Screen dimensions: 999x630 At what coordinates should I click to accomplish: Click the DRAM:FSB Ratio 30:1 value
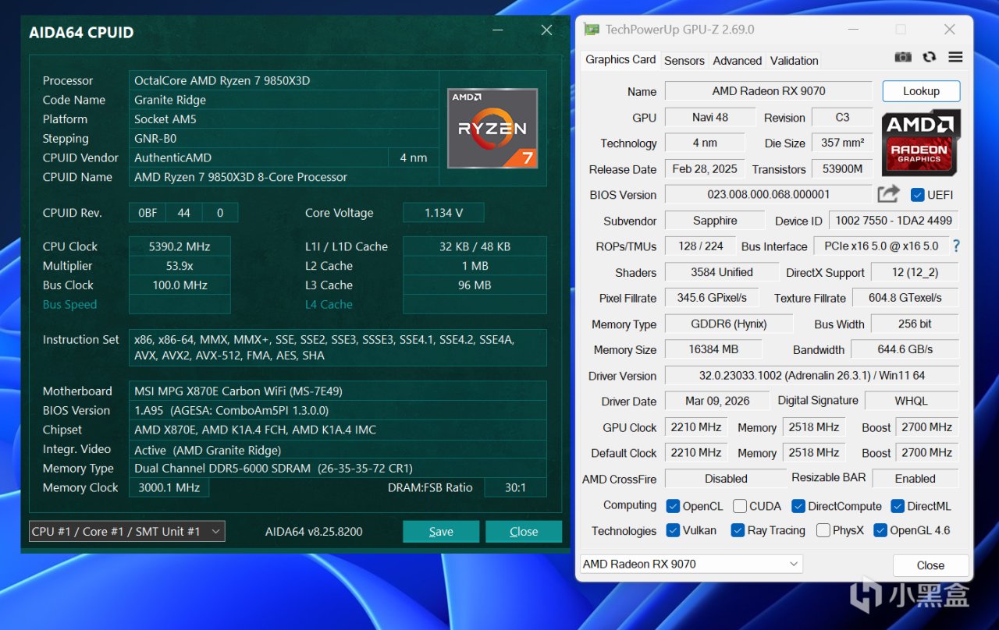pos(515,487)
